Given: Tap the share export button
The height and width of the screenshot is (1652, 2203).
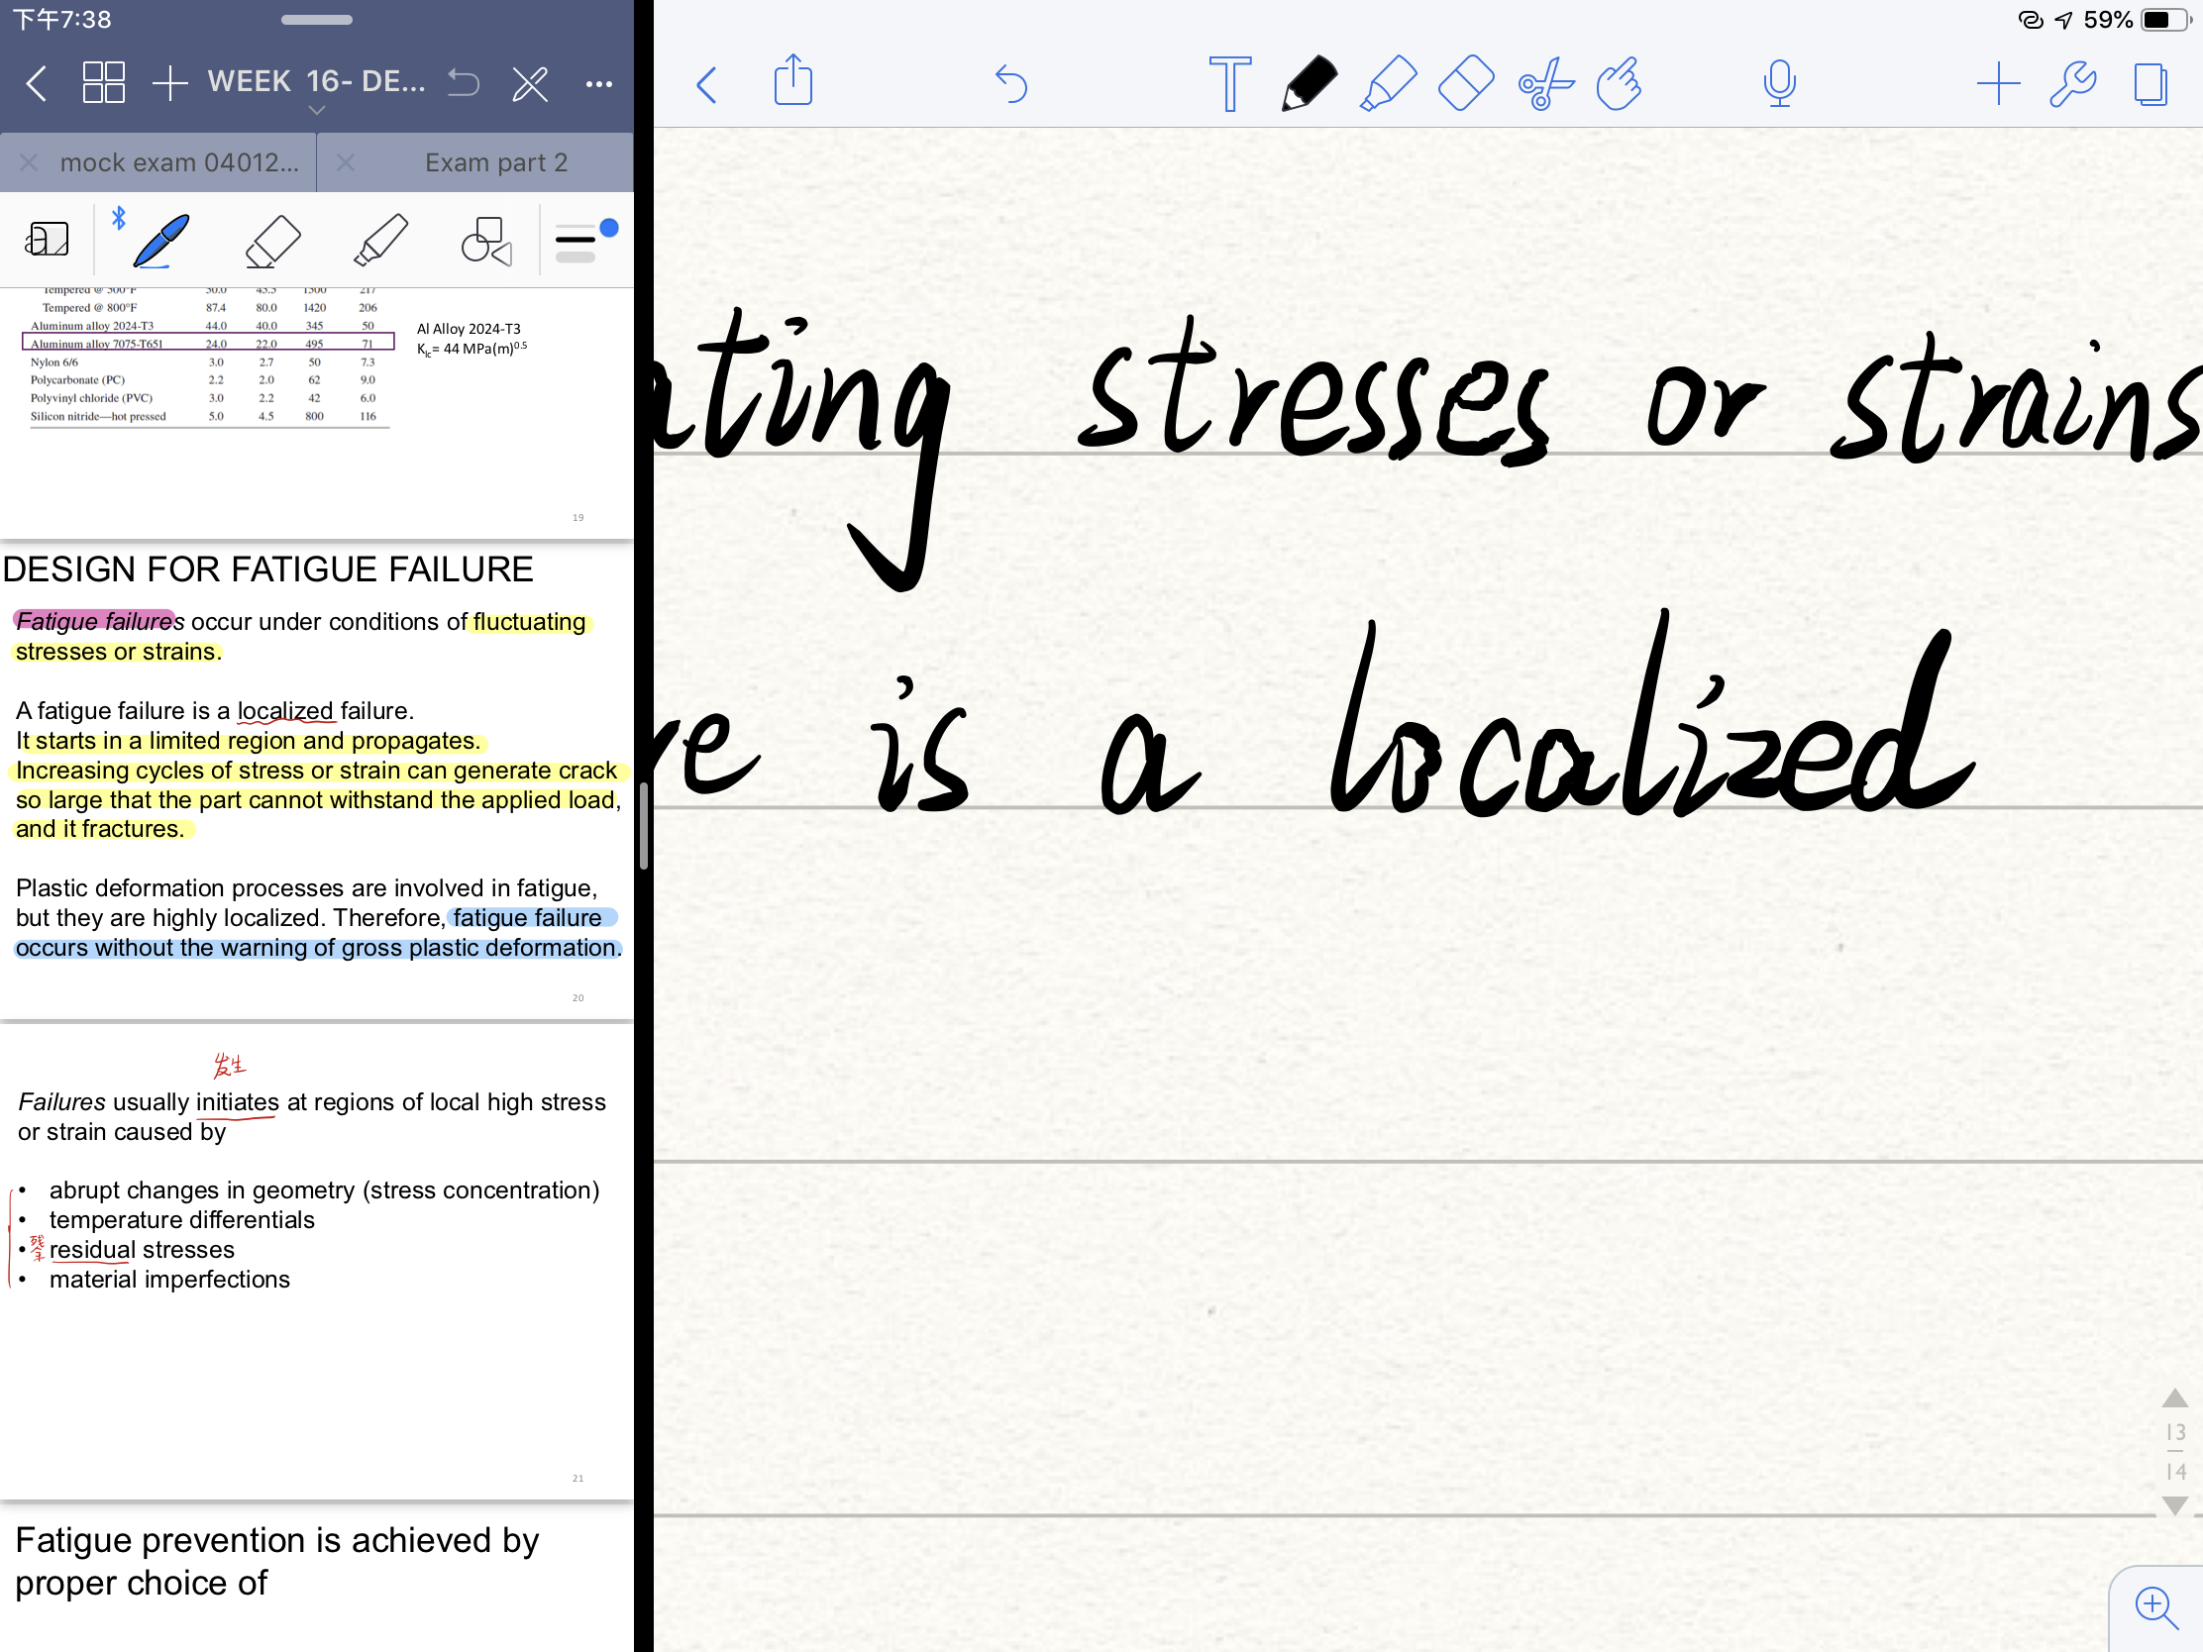Looking at the screenshot, I should [x=792, y=81].
